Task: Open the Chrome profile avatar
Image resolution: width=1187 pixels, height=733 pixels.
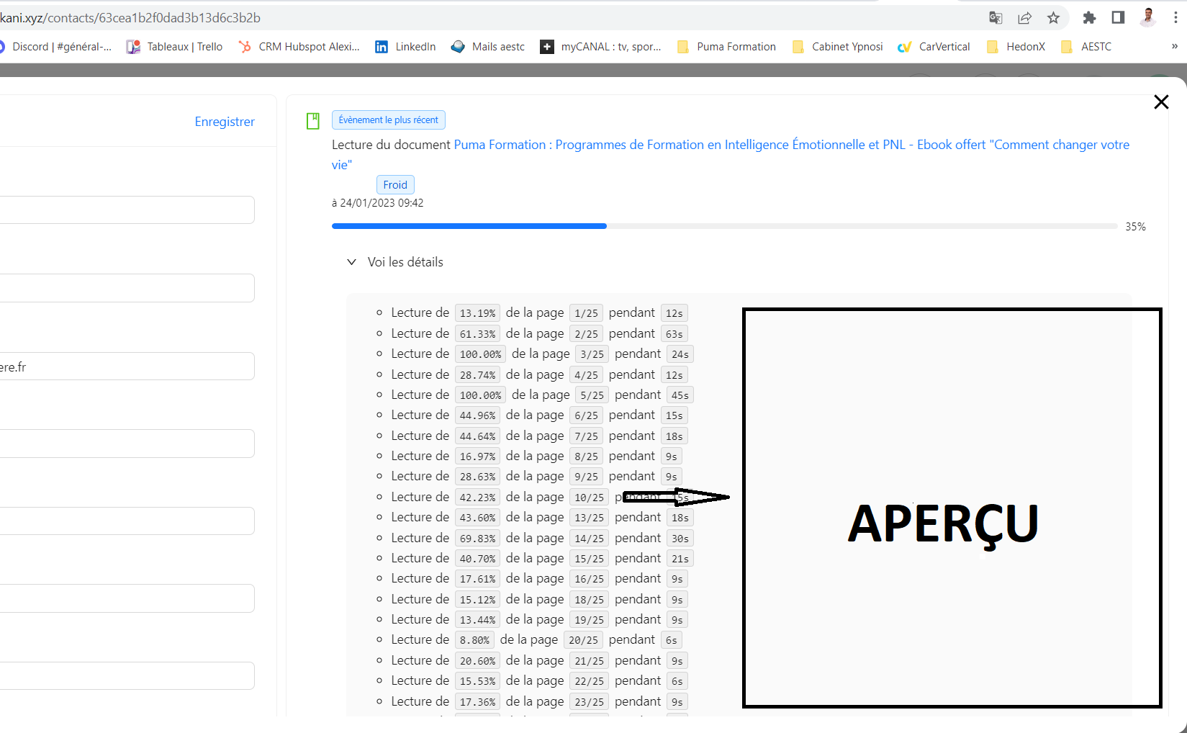Action: pyautogui.click(x=1148, y=18)
